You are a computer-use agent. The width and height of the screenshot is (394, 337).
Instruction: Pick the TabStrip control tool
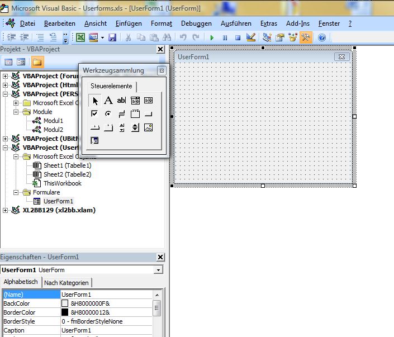pos(95,127)
